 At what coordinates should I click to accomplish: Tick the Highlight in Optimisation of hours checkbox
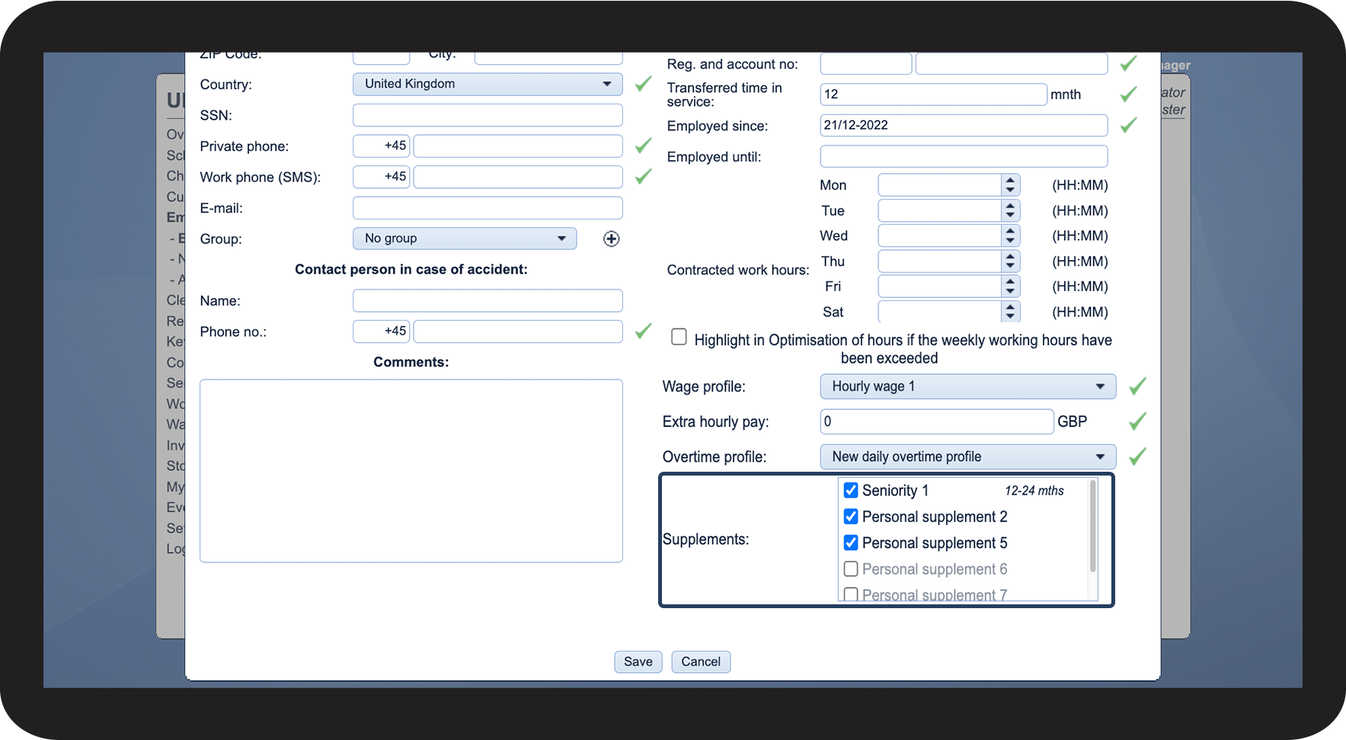(679, 337)
